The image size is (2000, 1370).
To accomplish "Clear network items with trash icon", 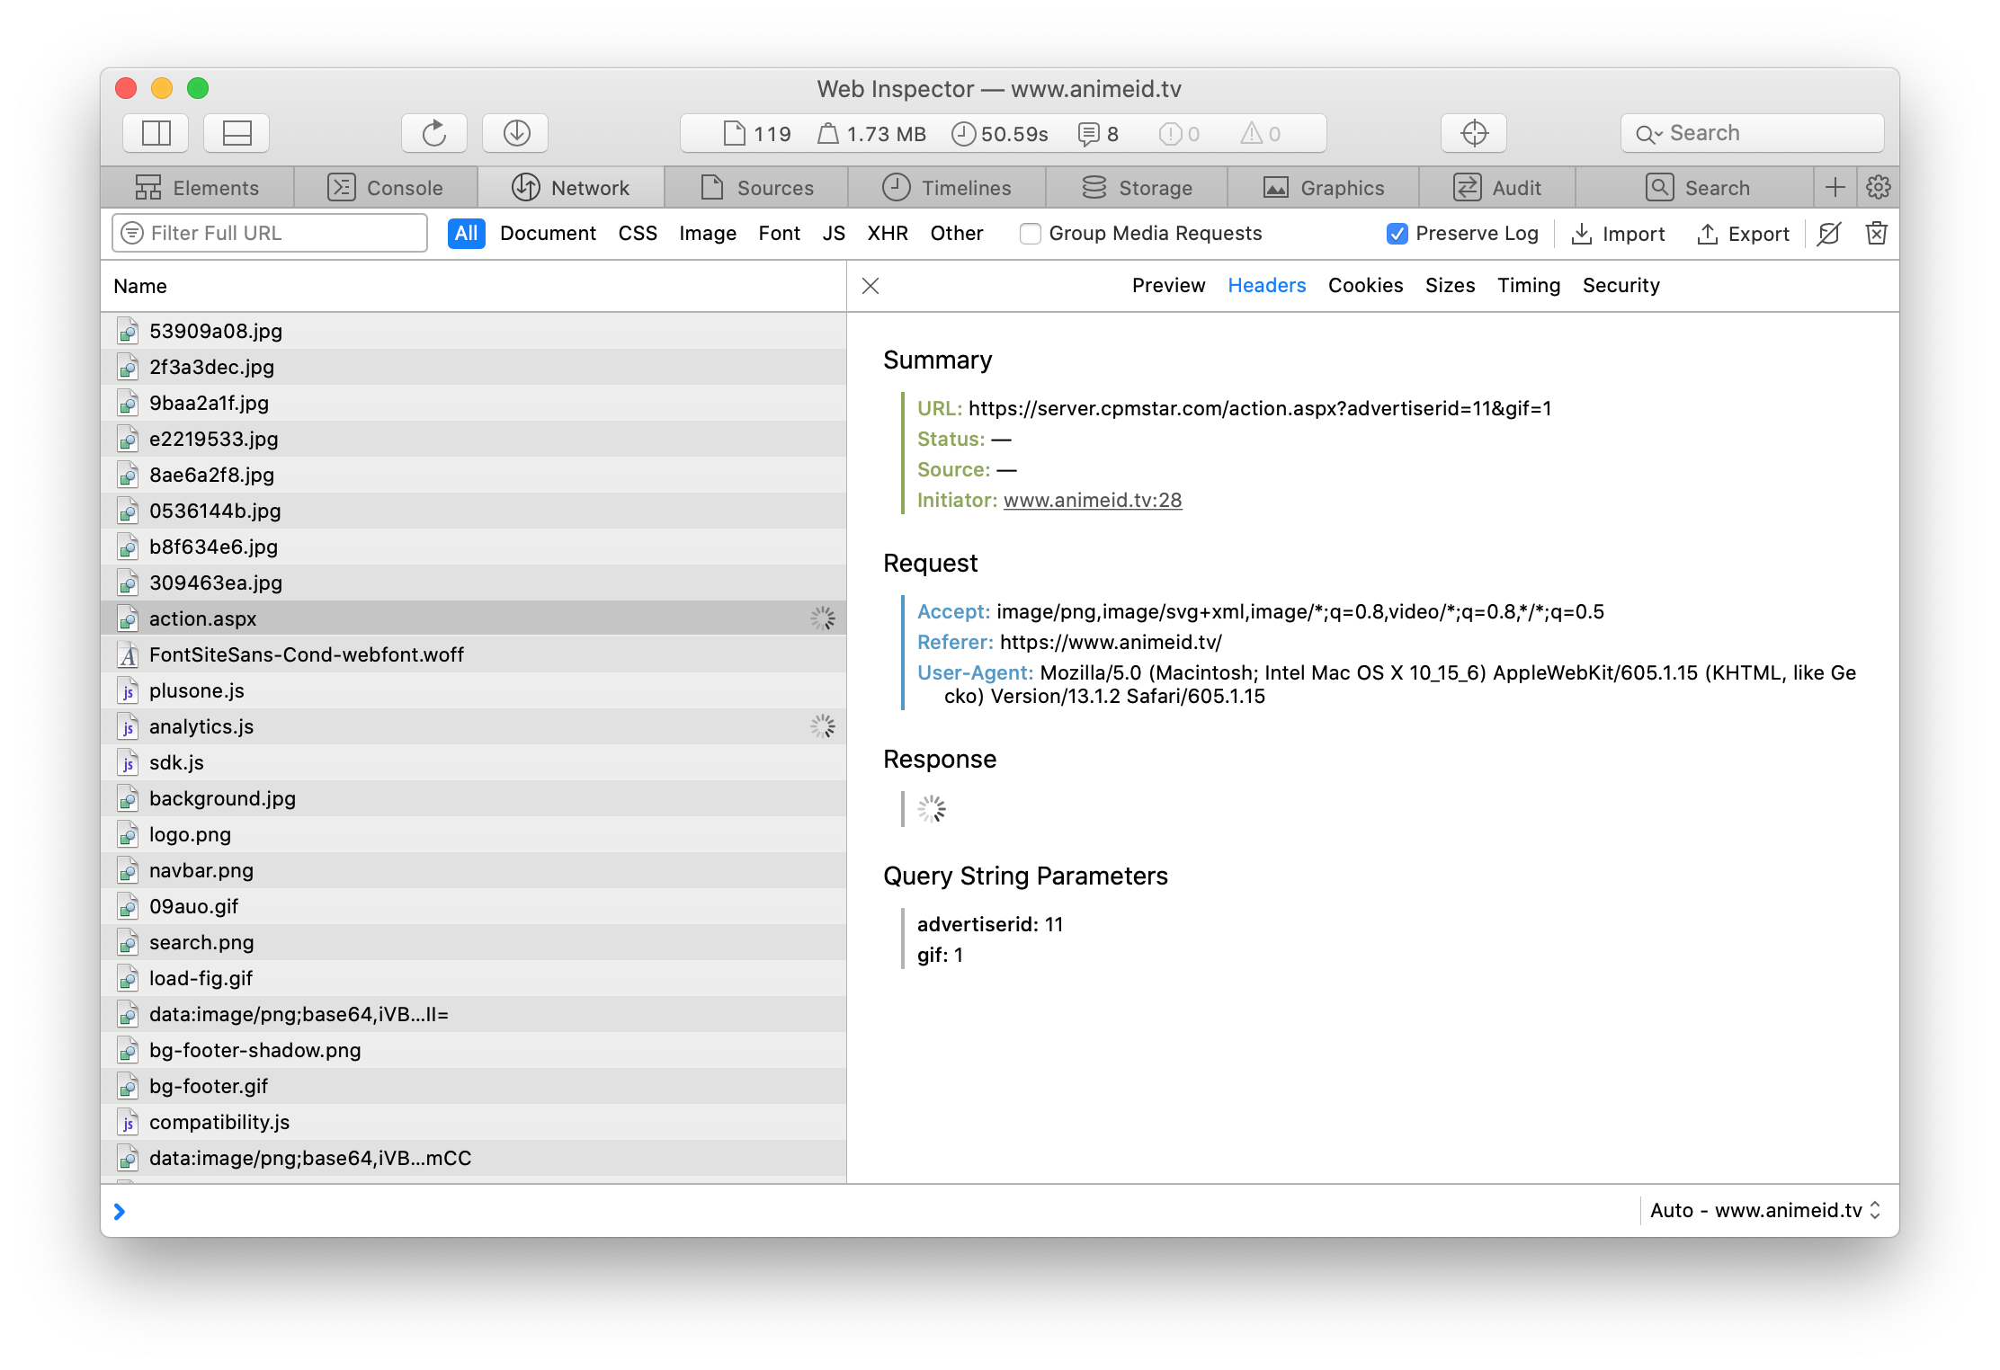I will click(x=1876, y=234).
